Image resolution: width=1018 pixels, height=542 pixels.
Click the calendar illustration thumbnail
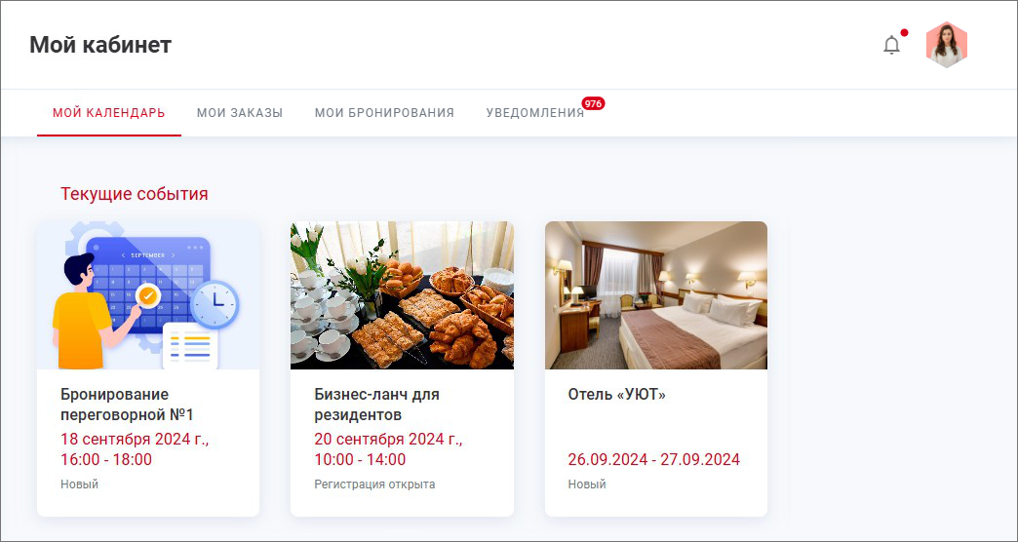[x=148, y=295]
